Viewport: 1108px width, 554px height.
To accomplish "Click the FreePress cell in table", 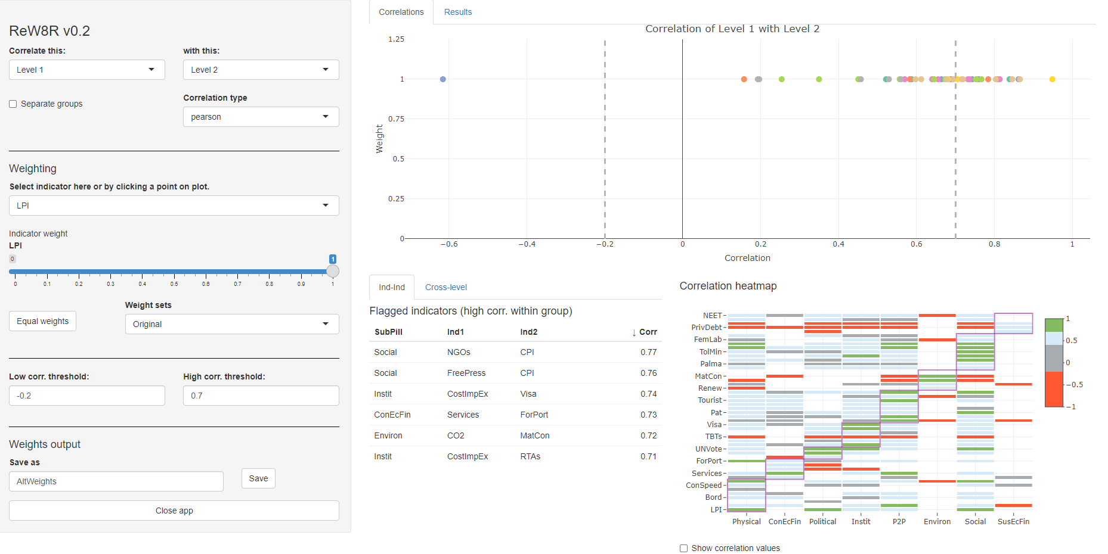I will 466,373.
